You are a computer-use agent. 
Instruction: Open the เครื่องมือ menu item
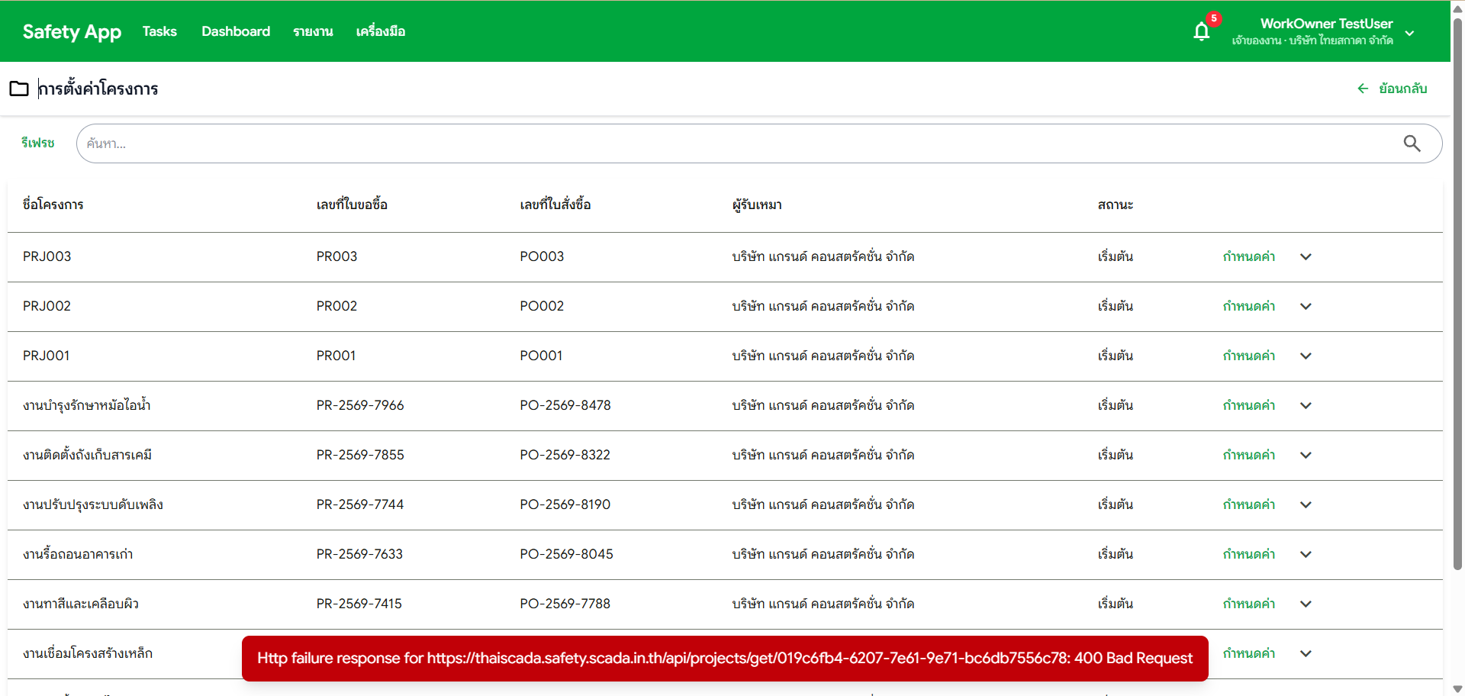(x=380, y=31)
